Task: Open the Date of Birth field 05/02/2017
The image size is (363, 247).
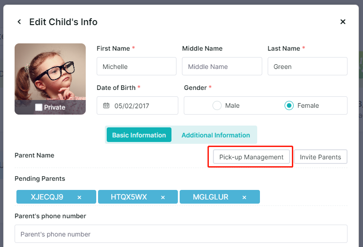Action: 138,105
